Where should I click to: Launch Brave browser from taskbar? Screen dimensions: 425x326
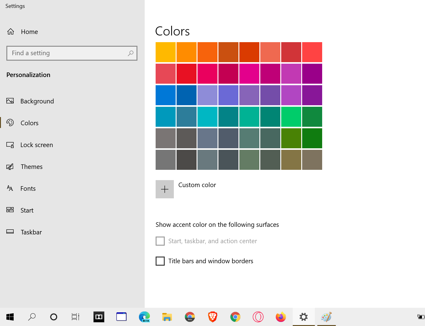coord(213,317)
